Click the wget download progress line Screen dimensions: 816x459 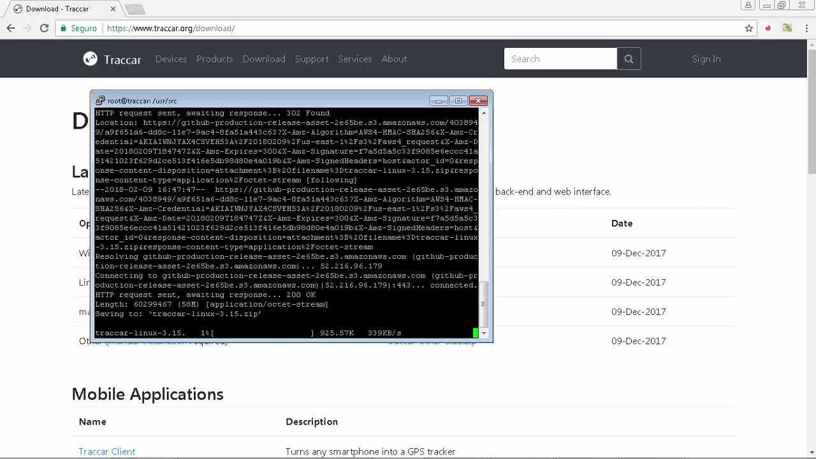coord(249,333)
